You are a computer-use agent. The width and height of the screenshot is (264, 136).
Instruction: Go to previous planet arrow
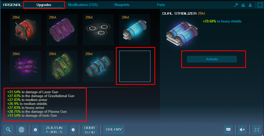35,129
